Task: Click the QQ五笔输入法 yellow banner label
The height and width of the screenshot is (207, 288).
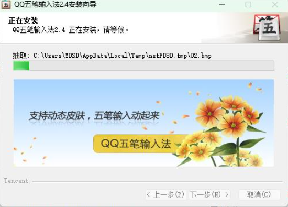Action: 136,144
